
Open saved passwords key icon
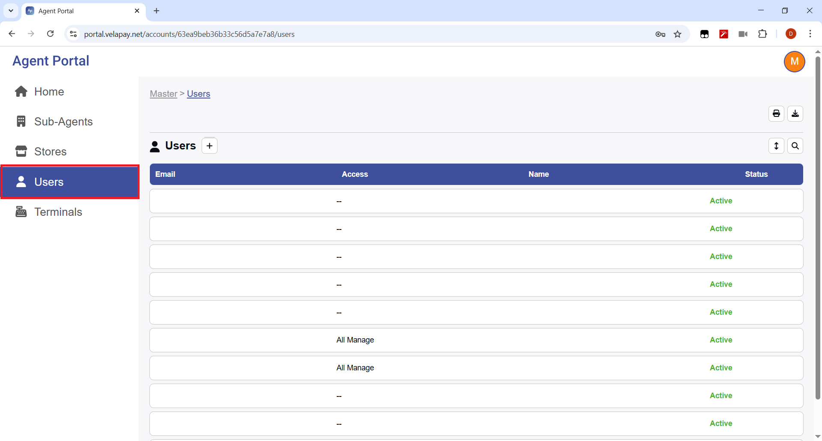coord(660,34)
